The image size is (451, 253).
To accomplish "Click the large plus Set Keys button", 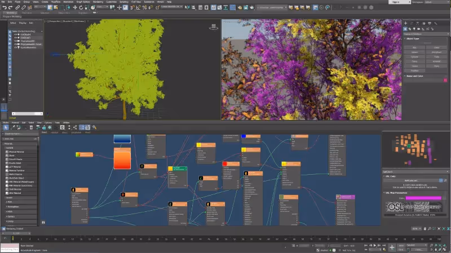I will pos(392,247).
